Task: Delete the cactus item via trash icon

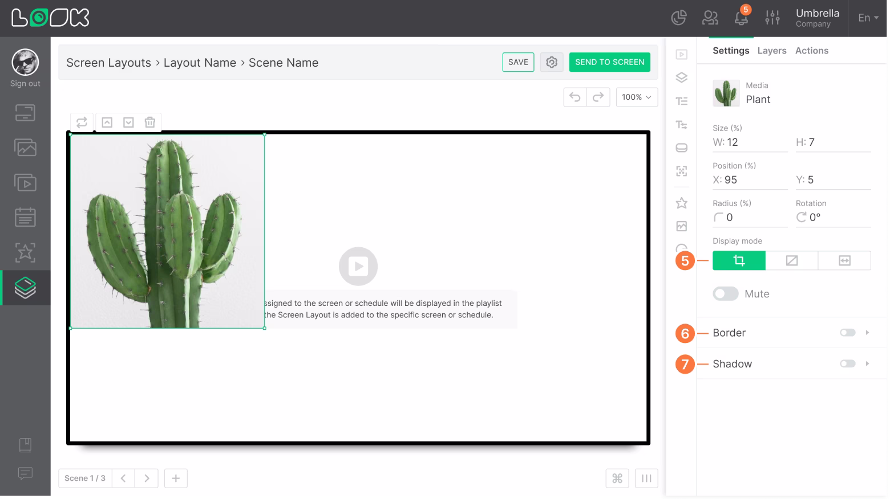Action: coord(149,121)
